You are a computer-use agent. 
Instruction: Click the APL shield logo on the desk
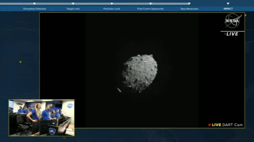coord(52,132)
